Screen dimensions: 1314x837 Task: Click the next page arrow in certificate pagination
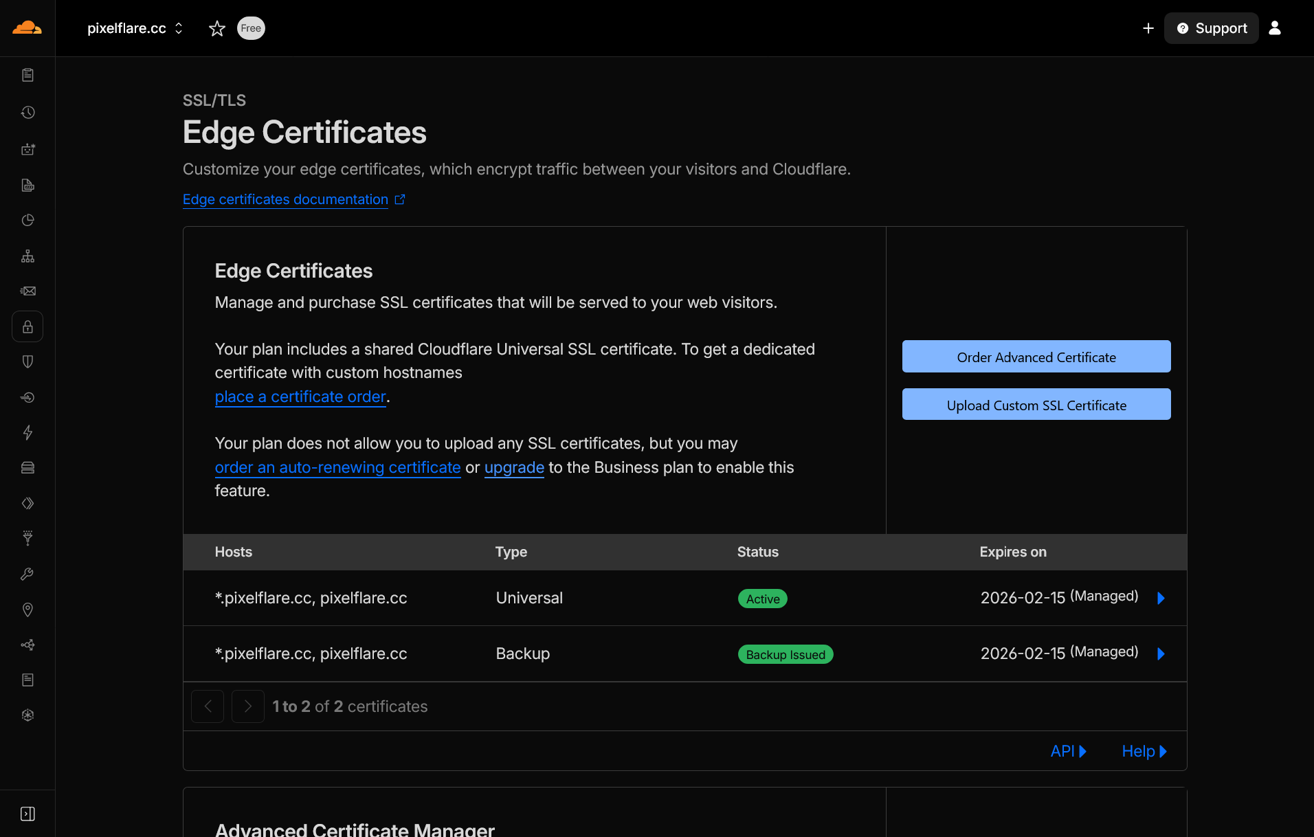tap(247, 706)
